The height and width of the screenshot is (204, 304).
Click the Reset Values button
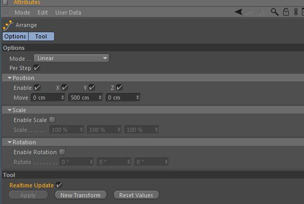tap(136, 195)
